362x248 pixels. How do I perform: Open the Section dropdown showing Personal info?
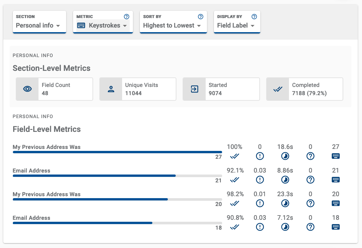pyautogui.click(x=39, y=22)
